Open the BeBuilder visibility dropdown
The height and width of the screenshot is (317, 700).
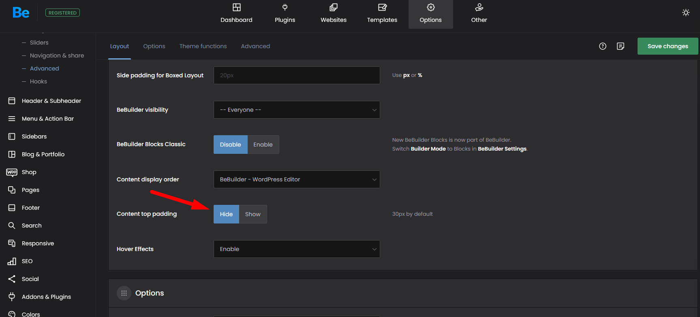[x=297, y=110]
